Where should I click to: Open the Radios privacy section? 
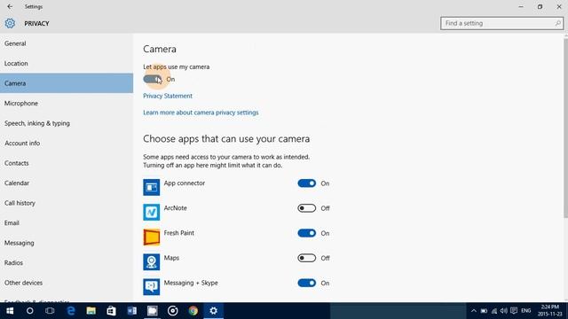coord(67,263)
